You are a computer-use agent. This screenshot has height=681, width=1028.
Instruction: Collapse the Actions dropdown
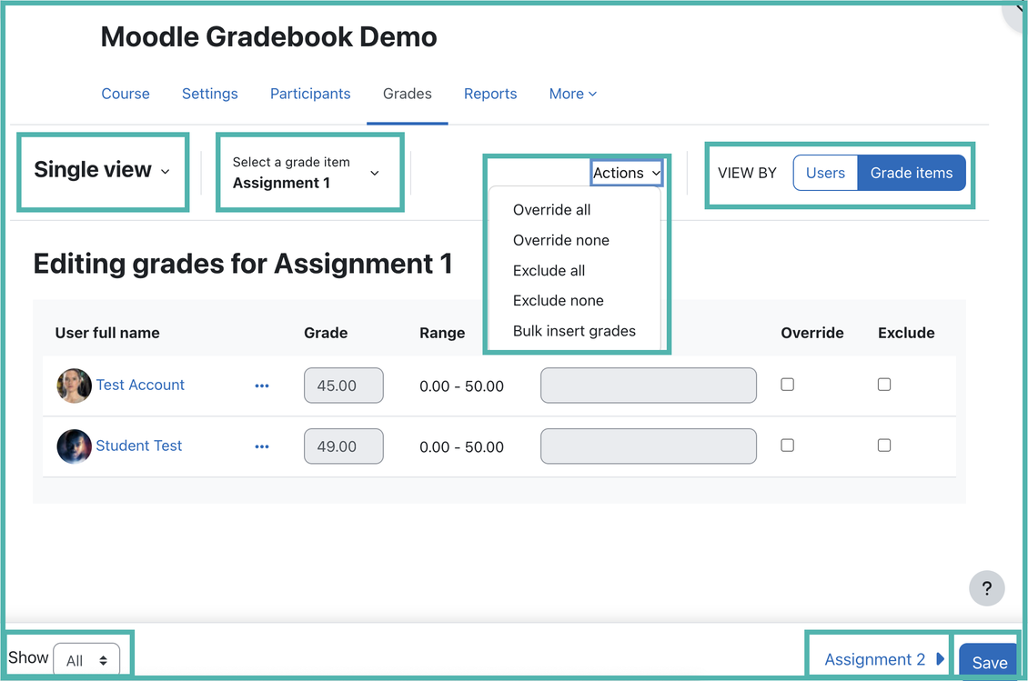pos(627,173)
